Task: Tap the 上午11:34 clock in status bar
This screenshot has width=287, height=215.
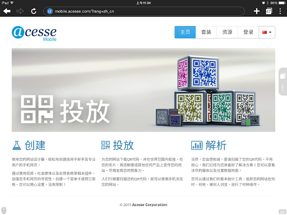Action: pyautogui.click(x=143, y=3)
